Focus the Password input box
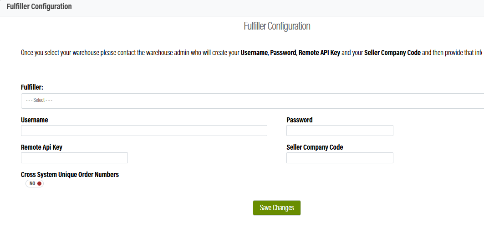Viewport: 484px width, 232px height. (x=340, y=131)
